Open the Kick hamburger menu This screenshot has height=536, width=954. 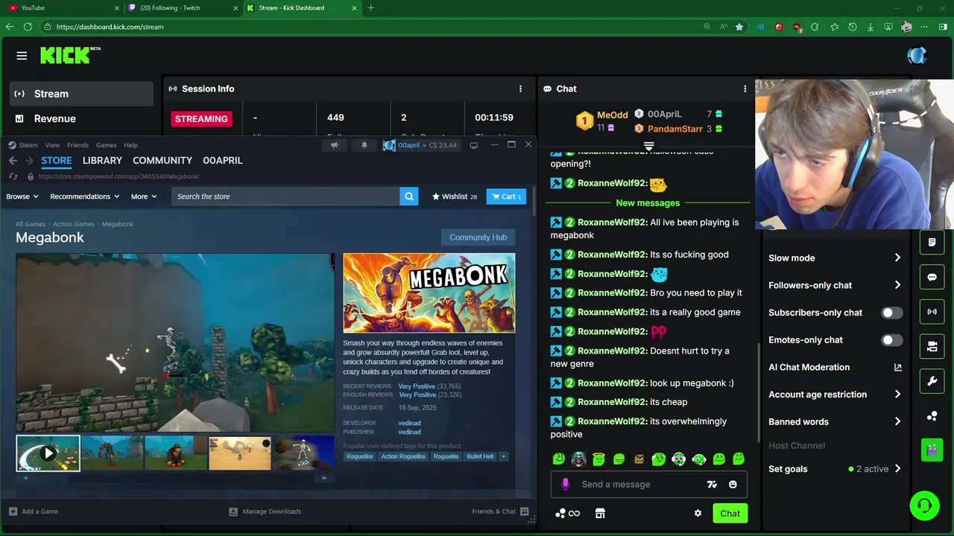[x=22, y=56]
